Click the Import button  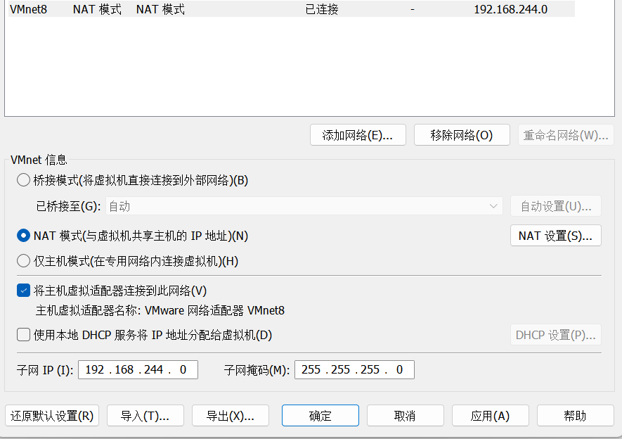point(145,416)
